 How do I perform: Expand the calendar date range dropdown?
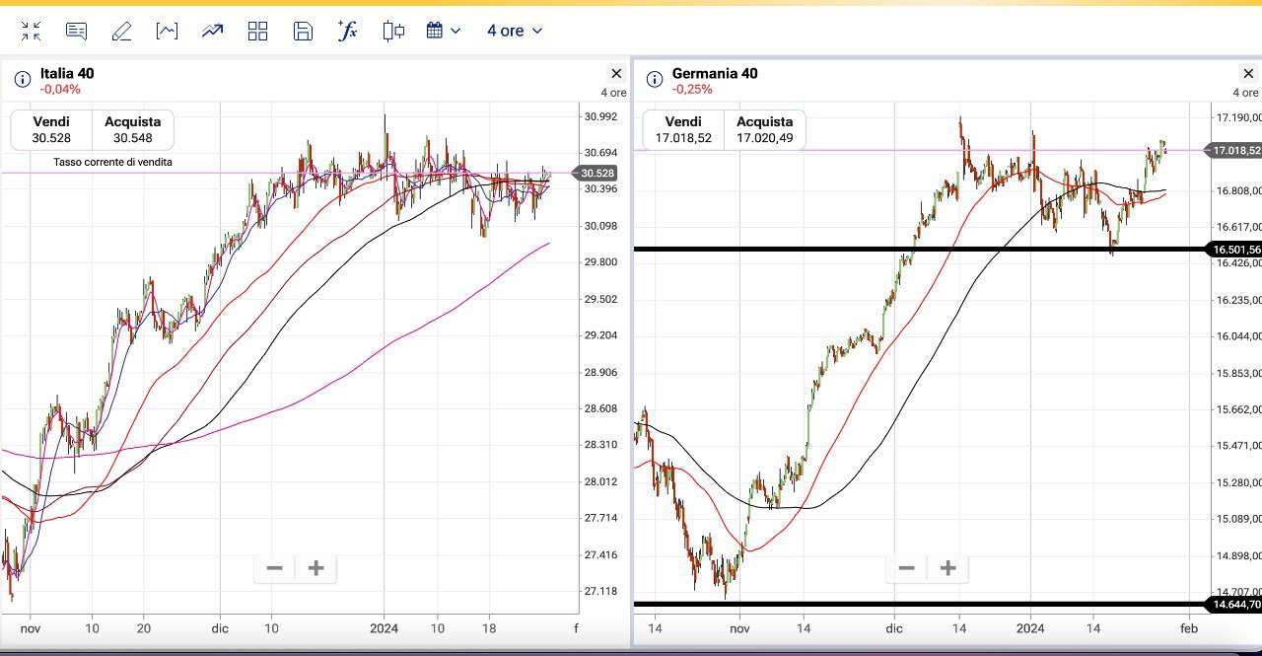click(x=443, y=31)
